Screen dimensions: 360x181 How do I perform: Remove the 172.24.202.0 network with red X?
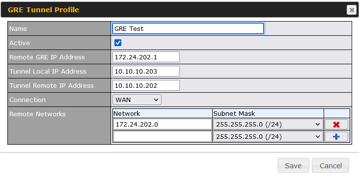(336, 125)
